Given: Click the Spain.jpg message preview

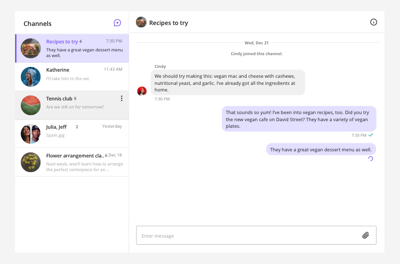Looking at the screenshot, I should (x=56, y=135).
